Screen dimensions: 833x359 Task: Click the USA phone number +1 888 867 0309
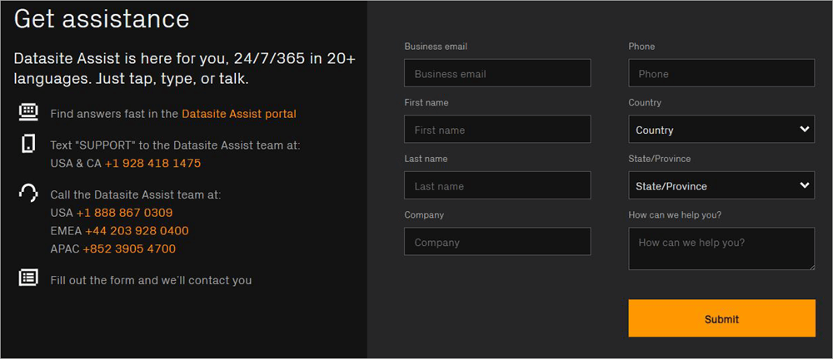click(x=124, y=213)
